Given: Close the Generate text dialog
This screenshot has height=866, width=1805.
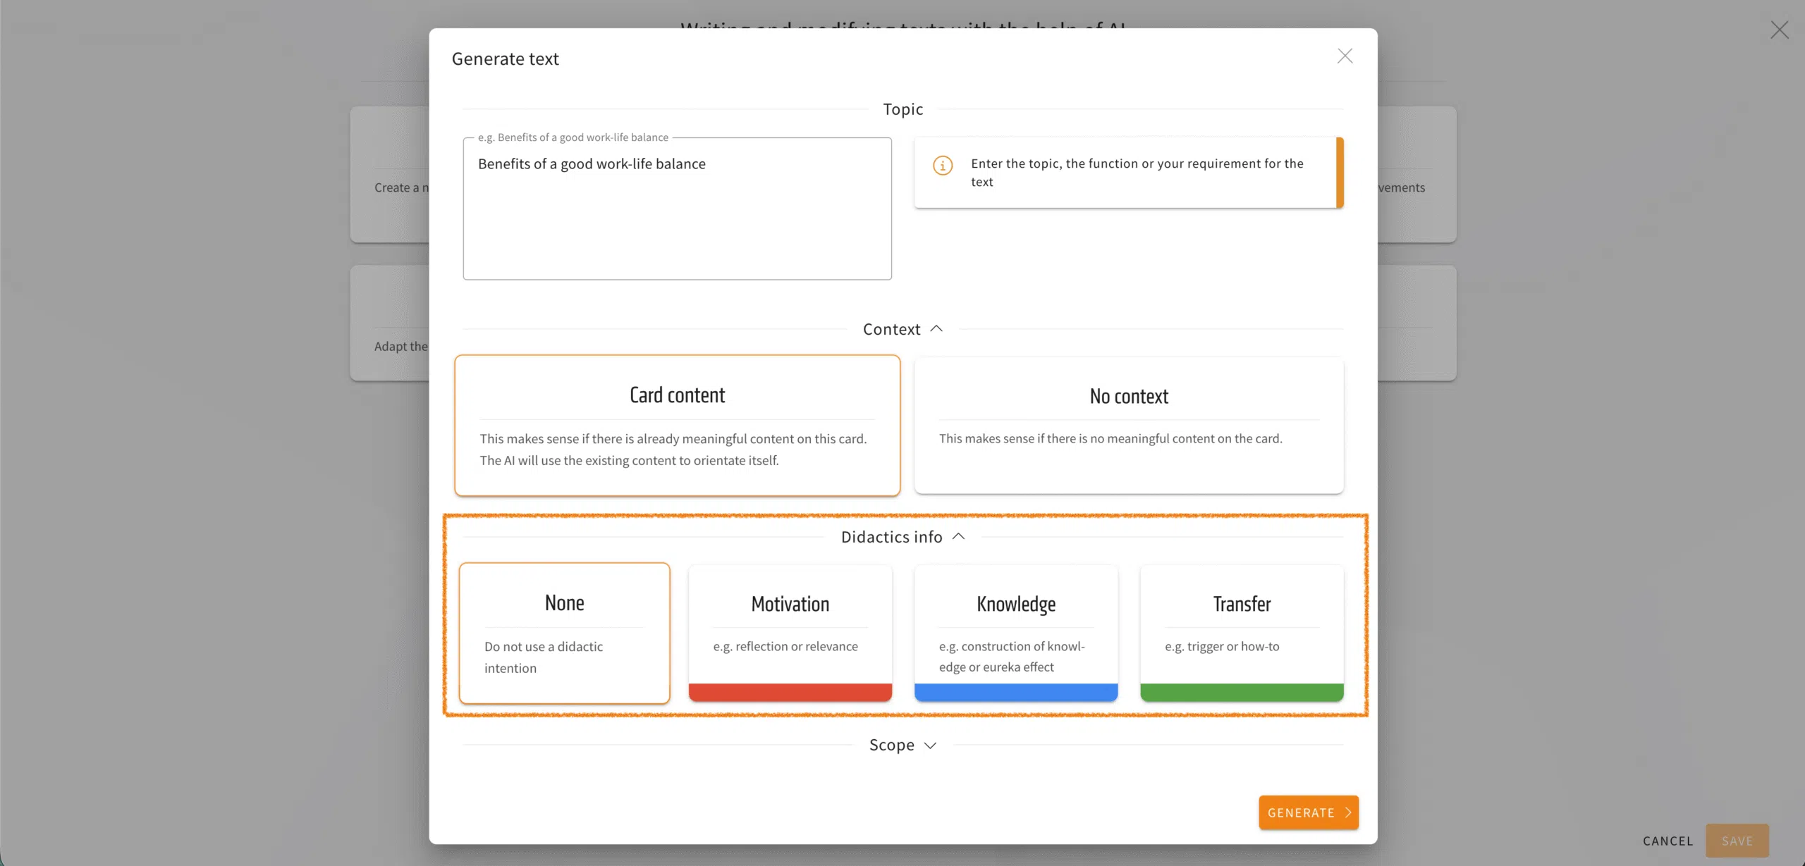Looking at the screenshot, I should (x=1345, y=56).
